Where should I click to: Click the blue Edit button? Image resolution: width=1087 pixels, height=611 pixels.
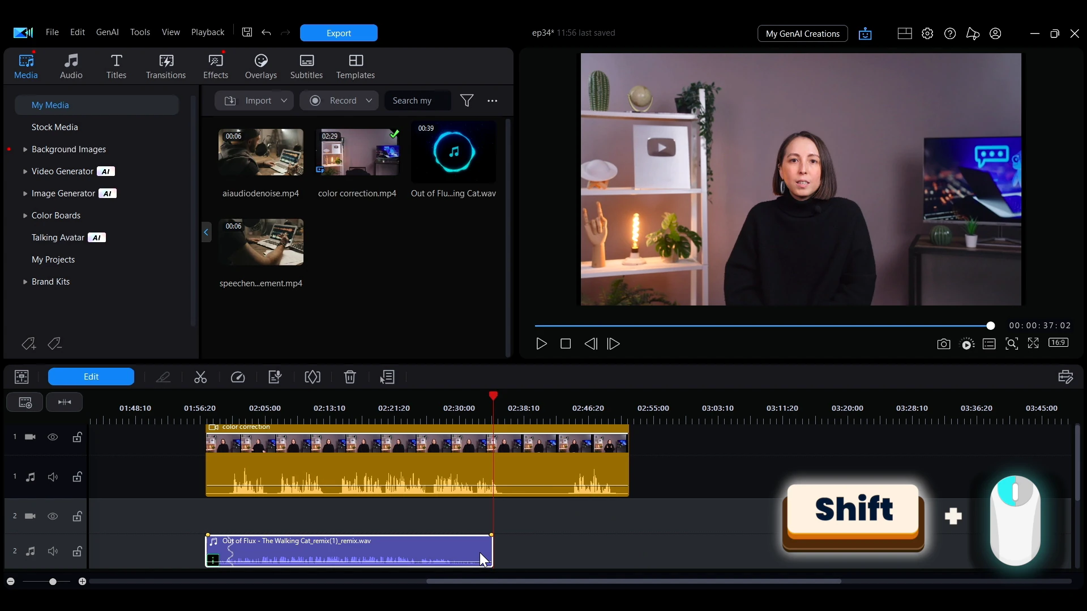pyautogui.click(x=91, y=377)
